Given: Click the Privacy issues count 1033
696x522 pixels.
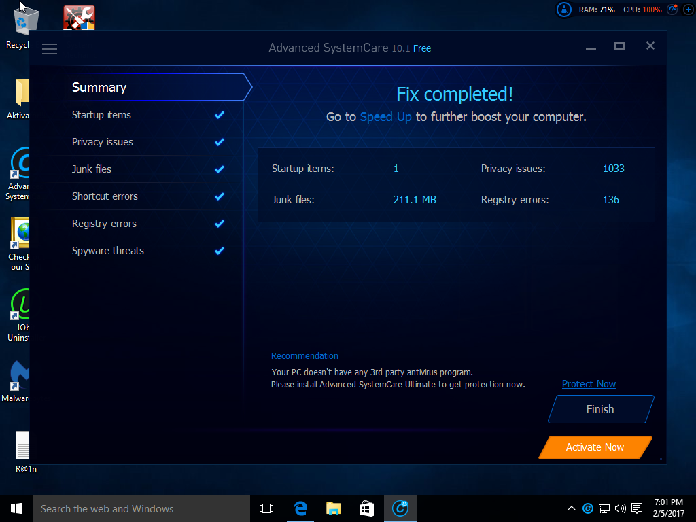Looking at the screenshot, I should [614, 169].
